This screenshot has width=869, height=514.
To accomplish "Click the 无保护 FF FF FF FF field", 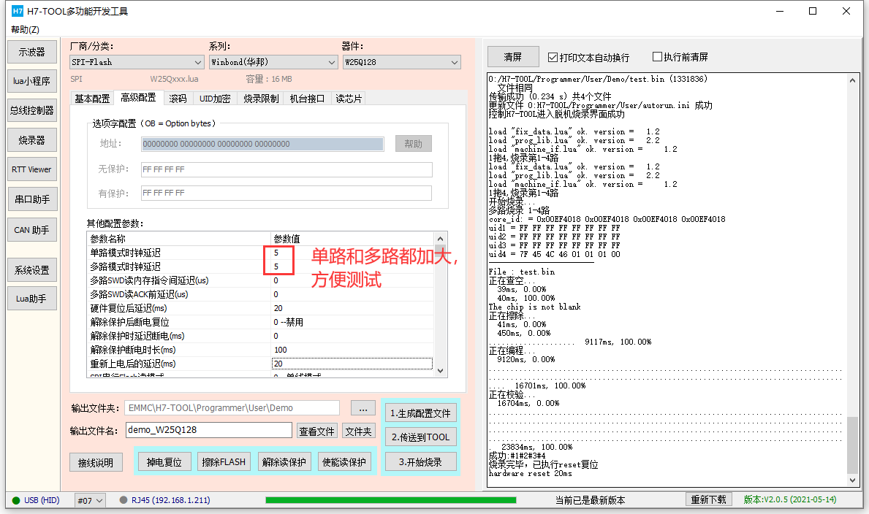I will [286, 169].
